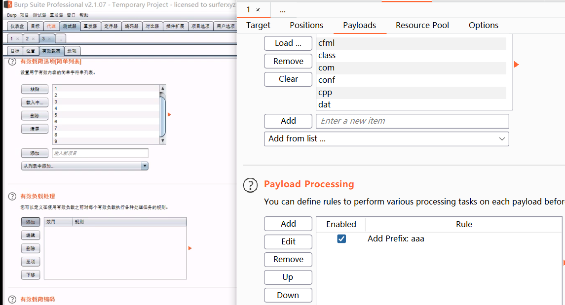Switch to the 项目选项 main tab
Screen dimensions: 565x305
[200, 26]
